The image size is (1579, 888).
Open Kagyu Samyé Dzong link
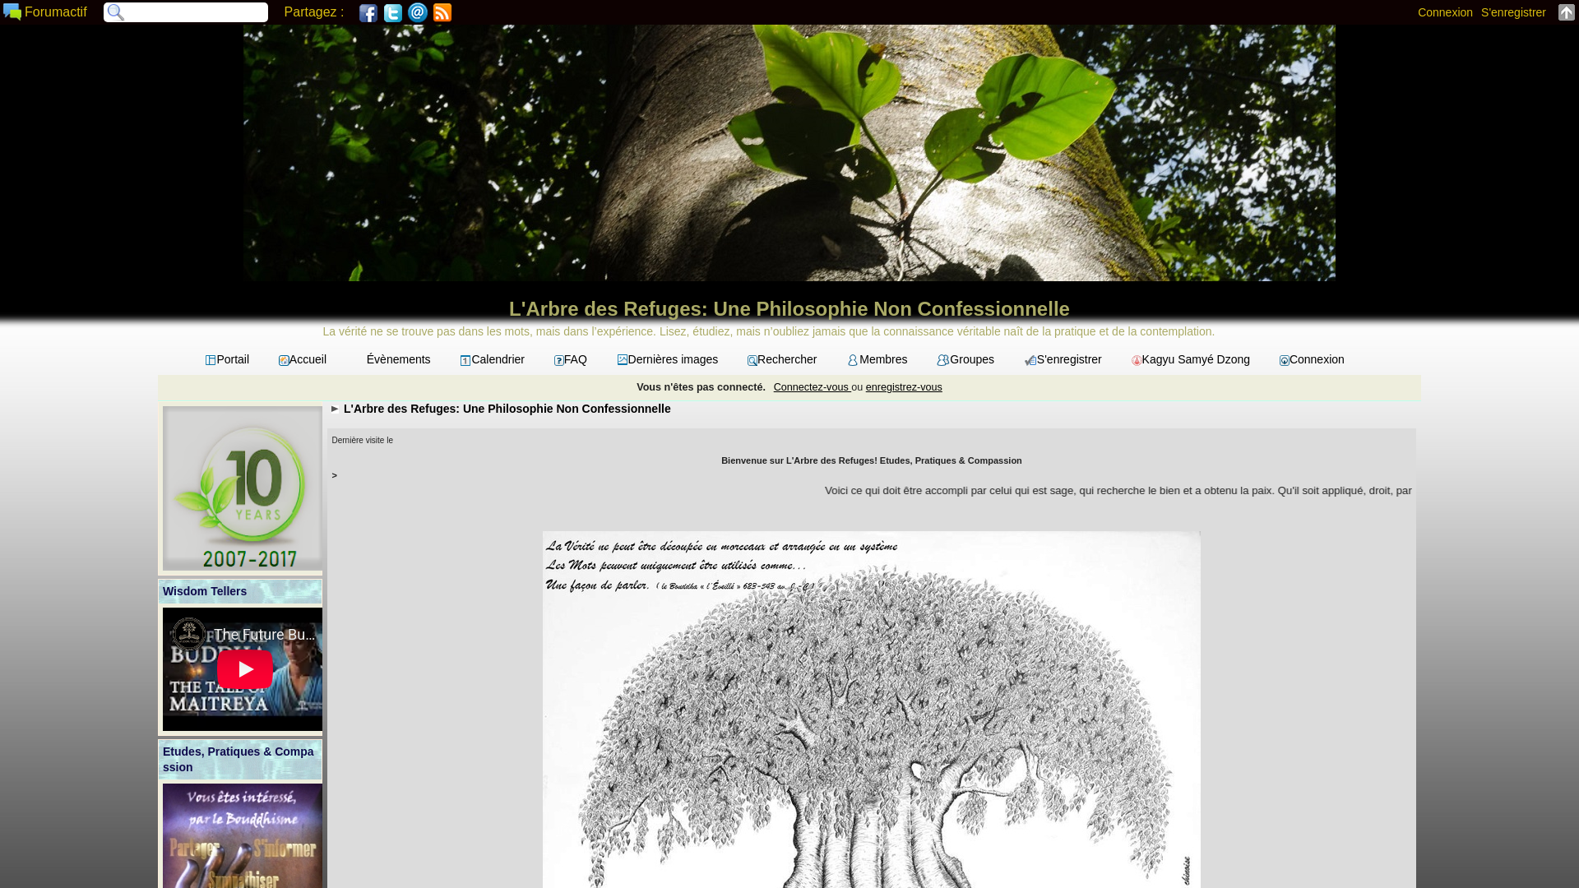(x=1190, y=359)
